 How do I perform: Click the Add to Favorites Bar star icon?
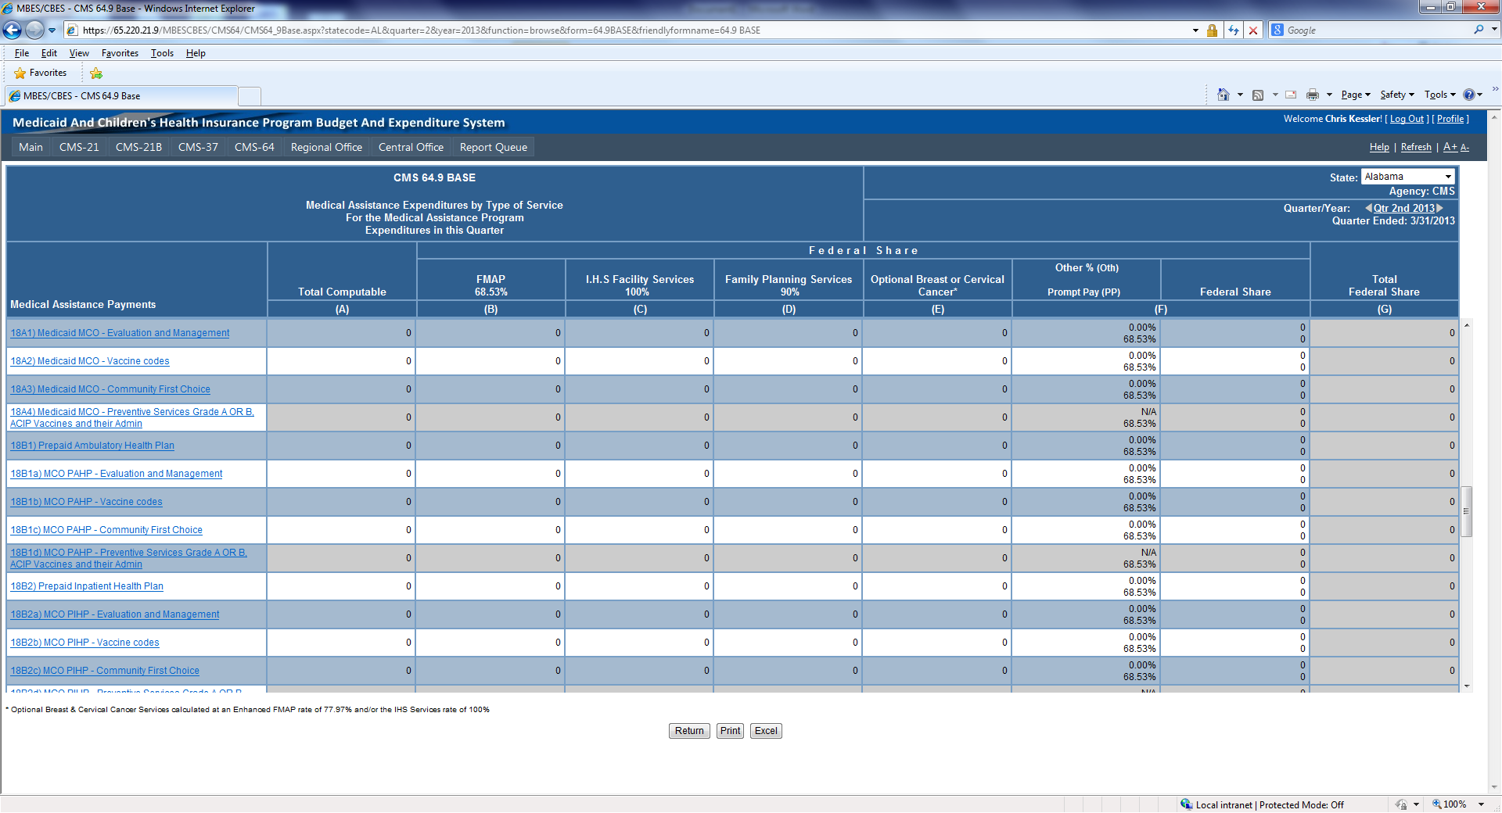coord(96,73)
